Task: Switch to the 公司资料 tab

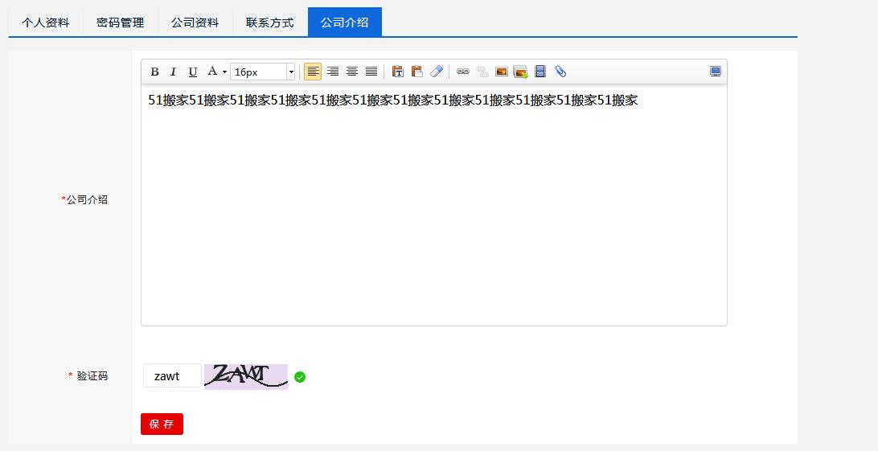Action: [195, 23]
